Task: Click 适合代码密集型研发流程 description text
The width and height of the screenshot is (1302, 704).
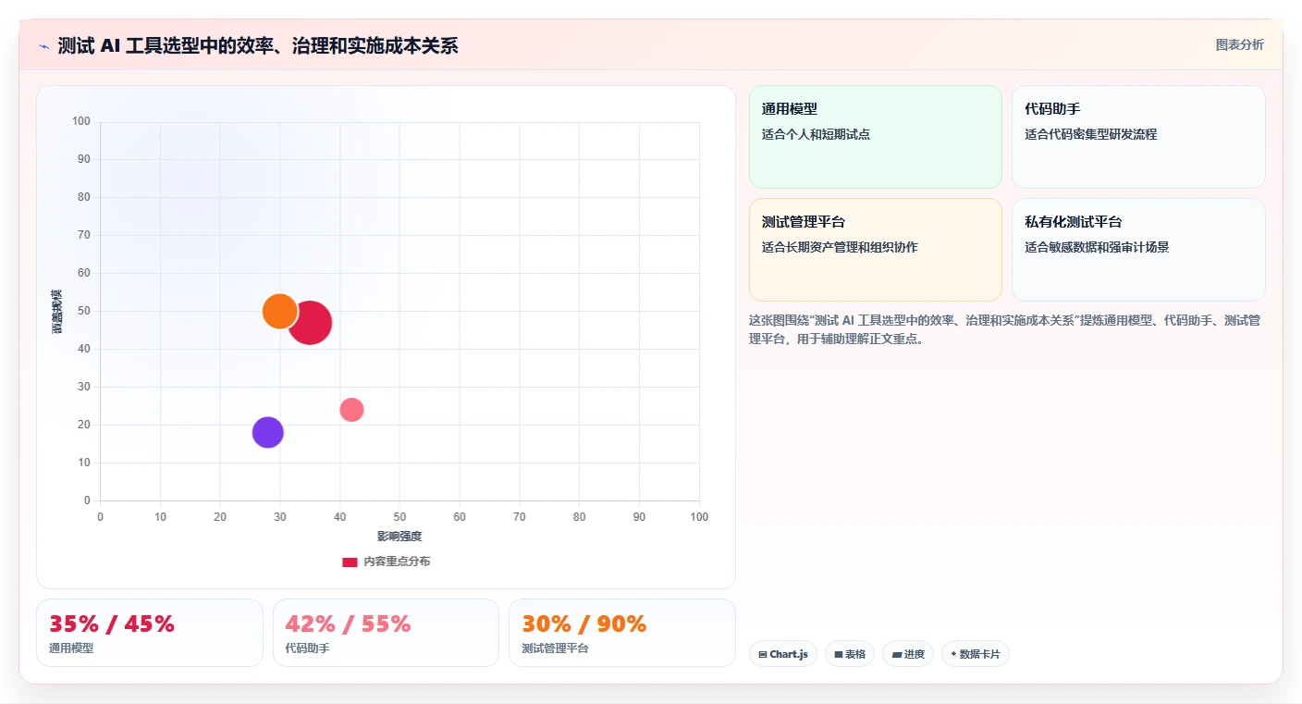Action: point(1090,134)
